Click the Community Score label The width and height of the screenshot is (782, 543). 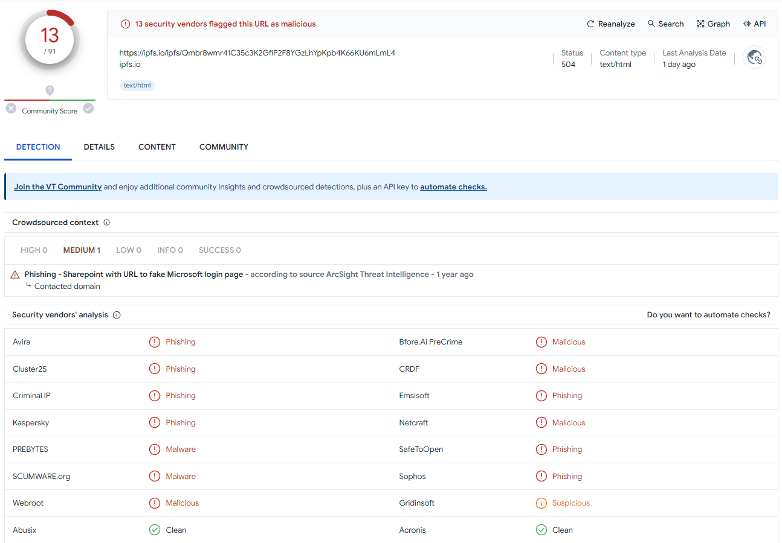tap(50, 111)
